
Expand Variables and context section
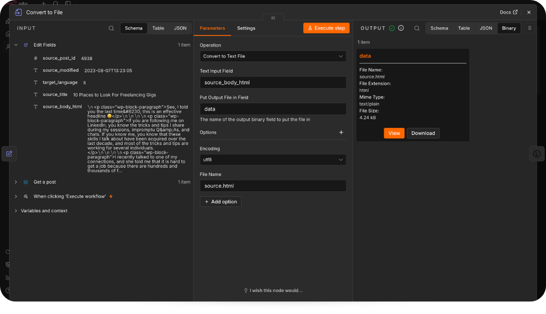click(x=16, y=211)
